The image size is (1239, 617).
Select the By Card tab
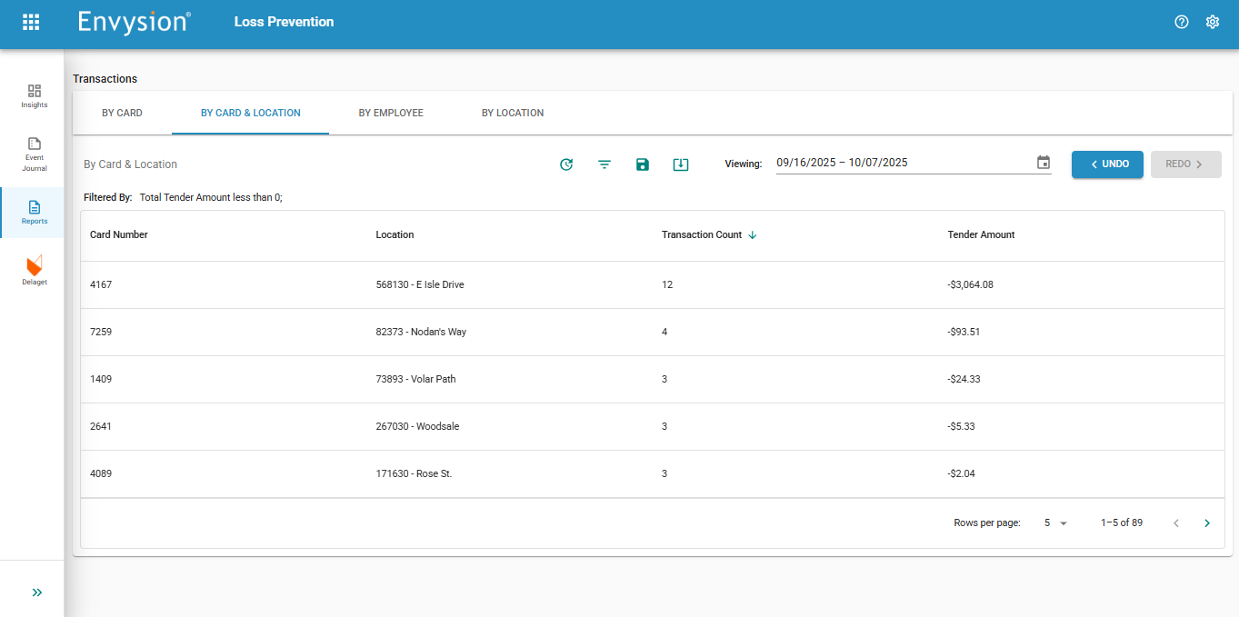122,114
